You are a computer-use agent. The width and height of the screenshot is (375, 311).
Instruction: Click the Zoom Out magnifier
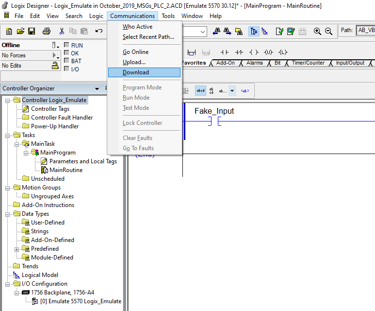tap(328, 32)
